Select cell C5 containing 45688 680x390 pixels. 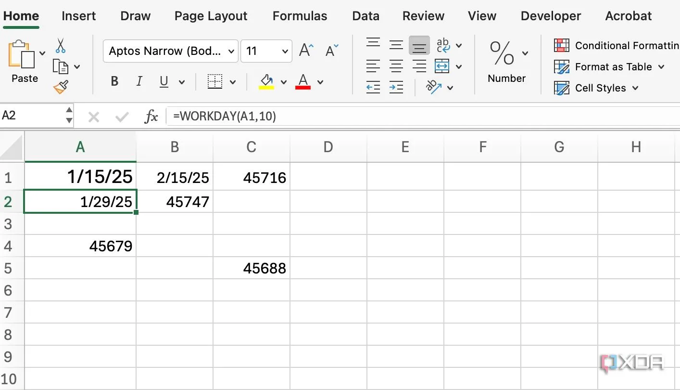252,268
